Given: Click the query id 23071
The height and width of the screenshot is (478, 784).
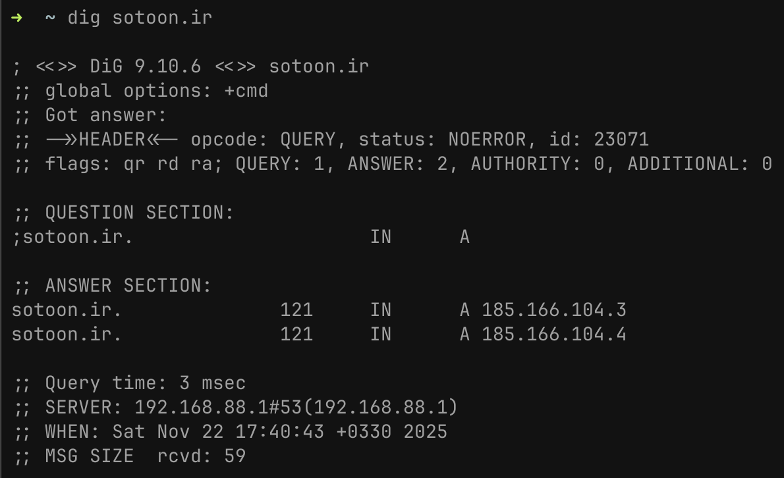Looking at the screenshot, I should [621, 140].
